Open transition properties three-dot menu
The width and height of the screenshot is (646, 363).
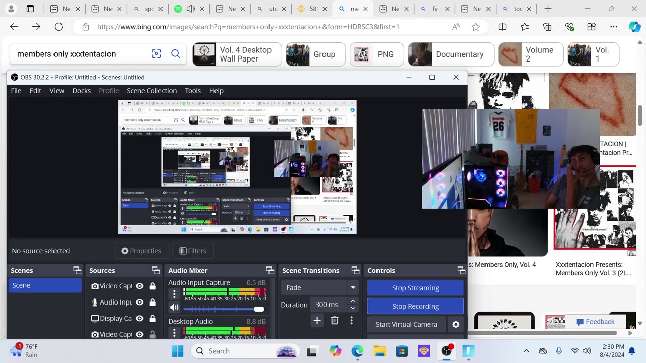coord(351,320)
